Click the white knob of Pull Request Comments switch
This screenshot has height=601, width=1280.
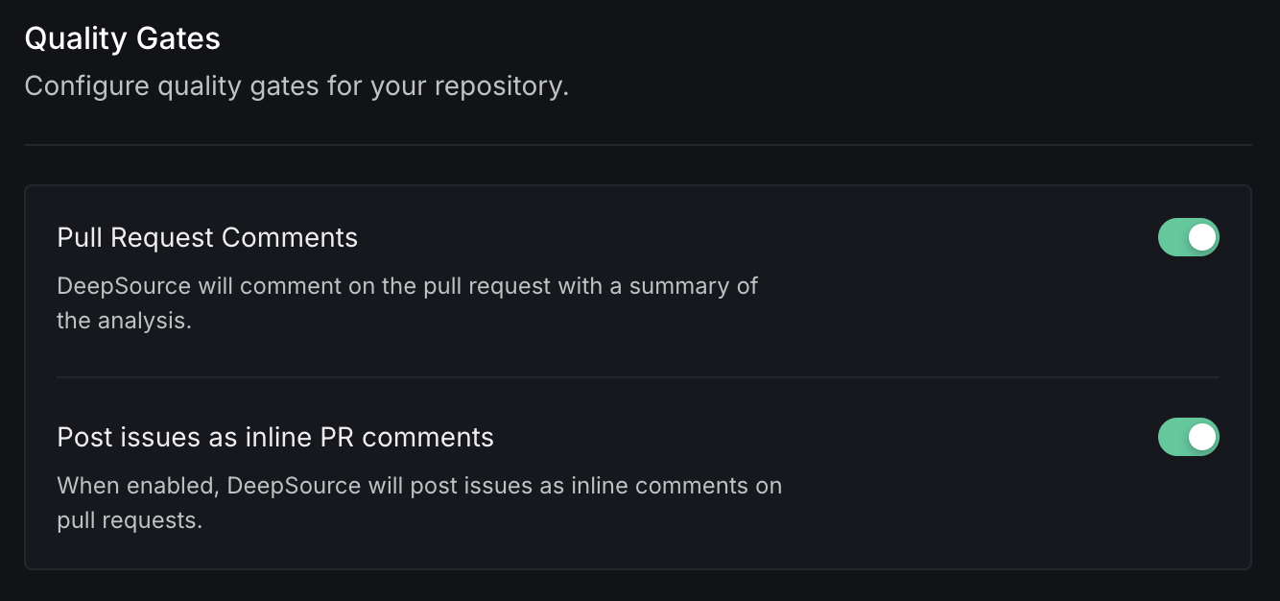(1202, 237)
